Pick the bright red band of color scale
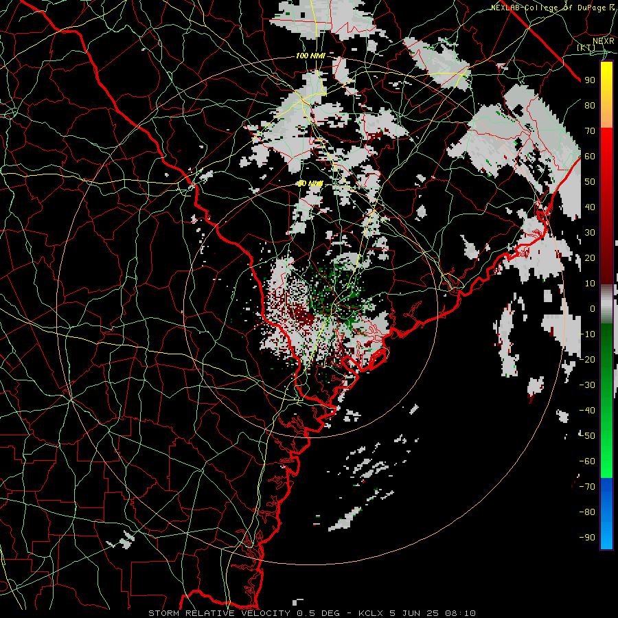The image size is (618, 618). click(606, 144)
